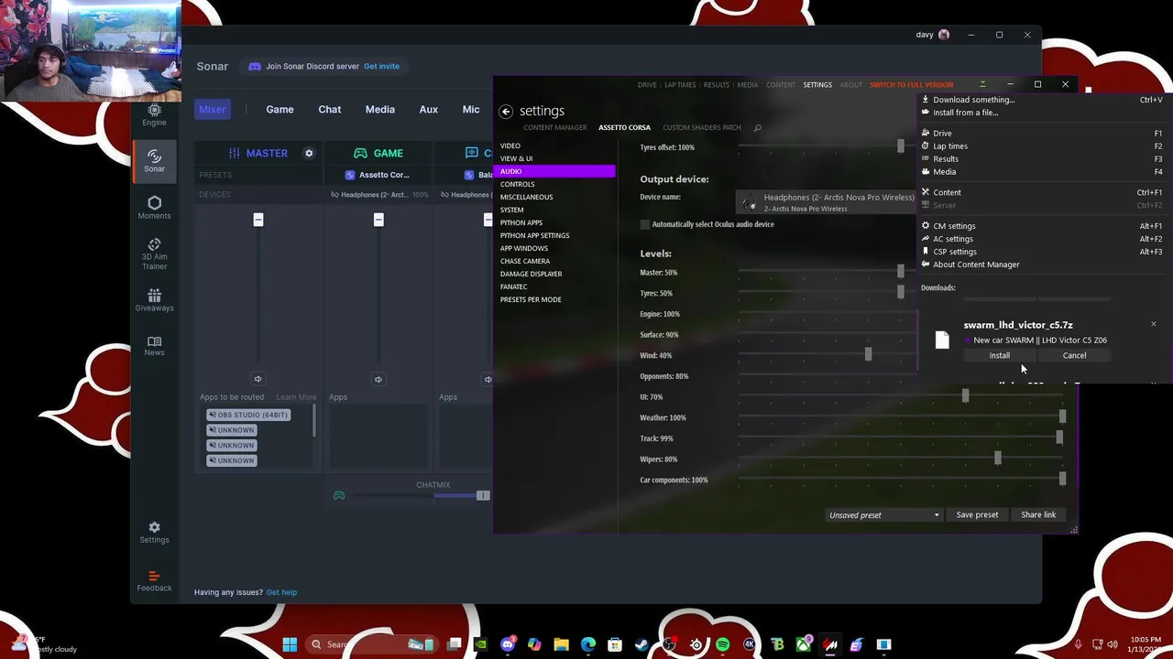1173x659 pixels.
Task: Switch to Mixer tab in Sonar
Action: pos(212,109)
